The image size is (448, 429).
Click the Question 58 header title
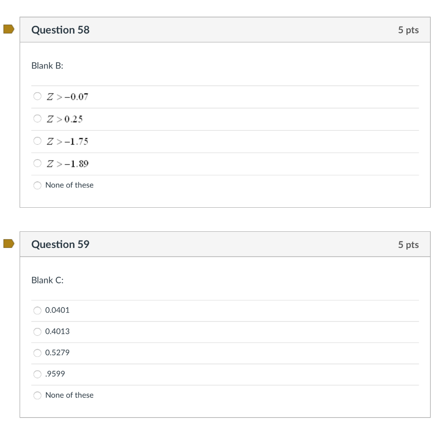tap(60, 30)
